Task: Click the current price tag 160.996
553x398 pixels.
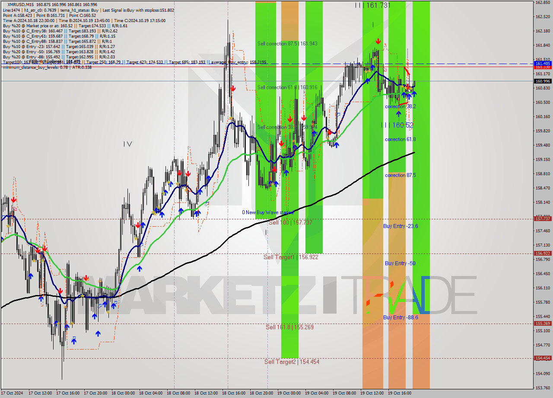Action: click(x=543, y=81)
